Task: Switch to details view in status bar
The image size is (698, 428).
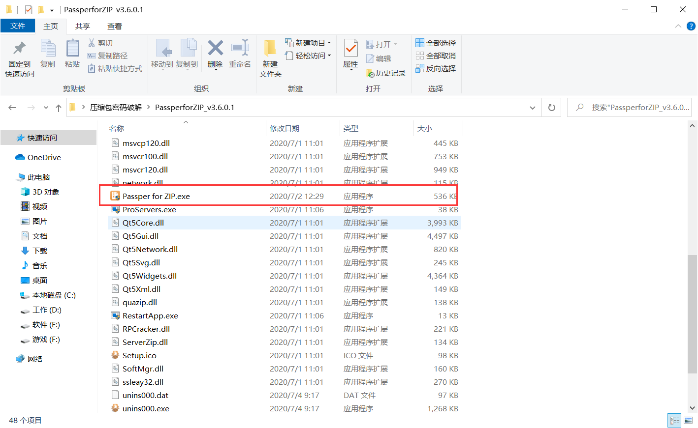Action: [x=674, y=420]
